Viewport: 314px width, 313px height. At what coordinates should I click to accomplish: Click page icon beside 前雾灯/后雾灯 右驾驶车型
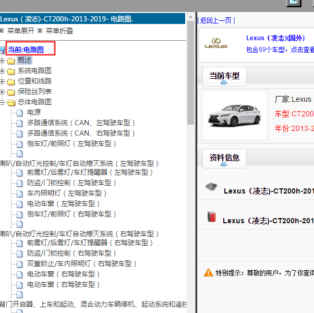click(19, 243)
